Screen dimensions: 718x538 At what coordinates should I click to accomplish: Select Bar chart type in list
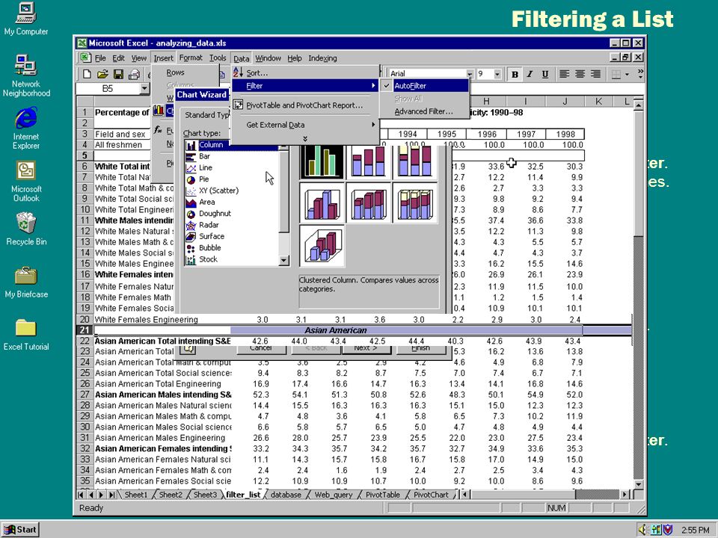pyautogui.click(x=204, y=156)
